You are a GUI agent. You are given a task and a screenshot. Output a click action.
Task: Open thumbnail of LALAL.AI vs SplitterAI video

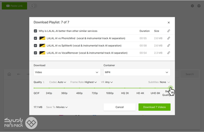pos(42,45)
